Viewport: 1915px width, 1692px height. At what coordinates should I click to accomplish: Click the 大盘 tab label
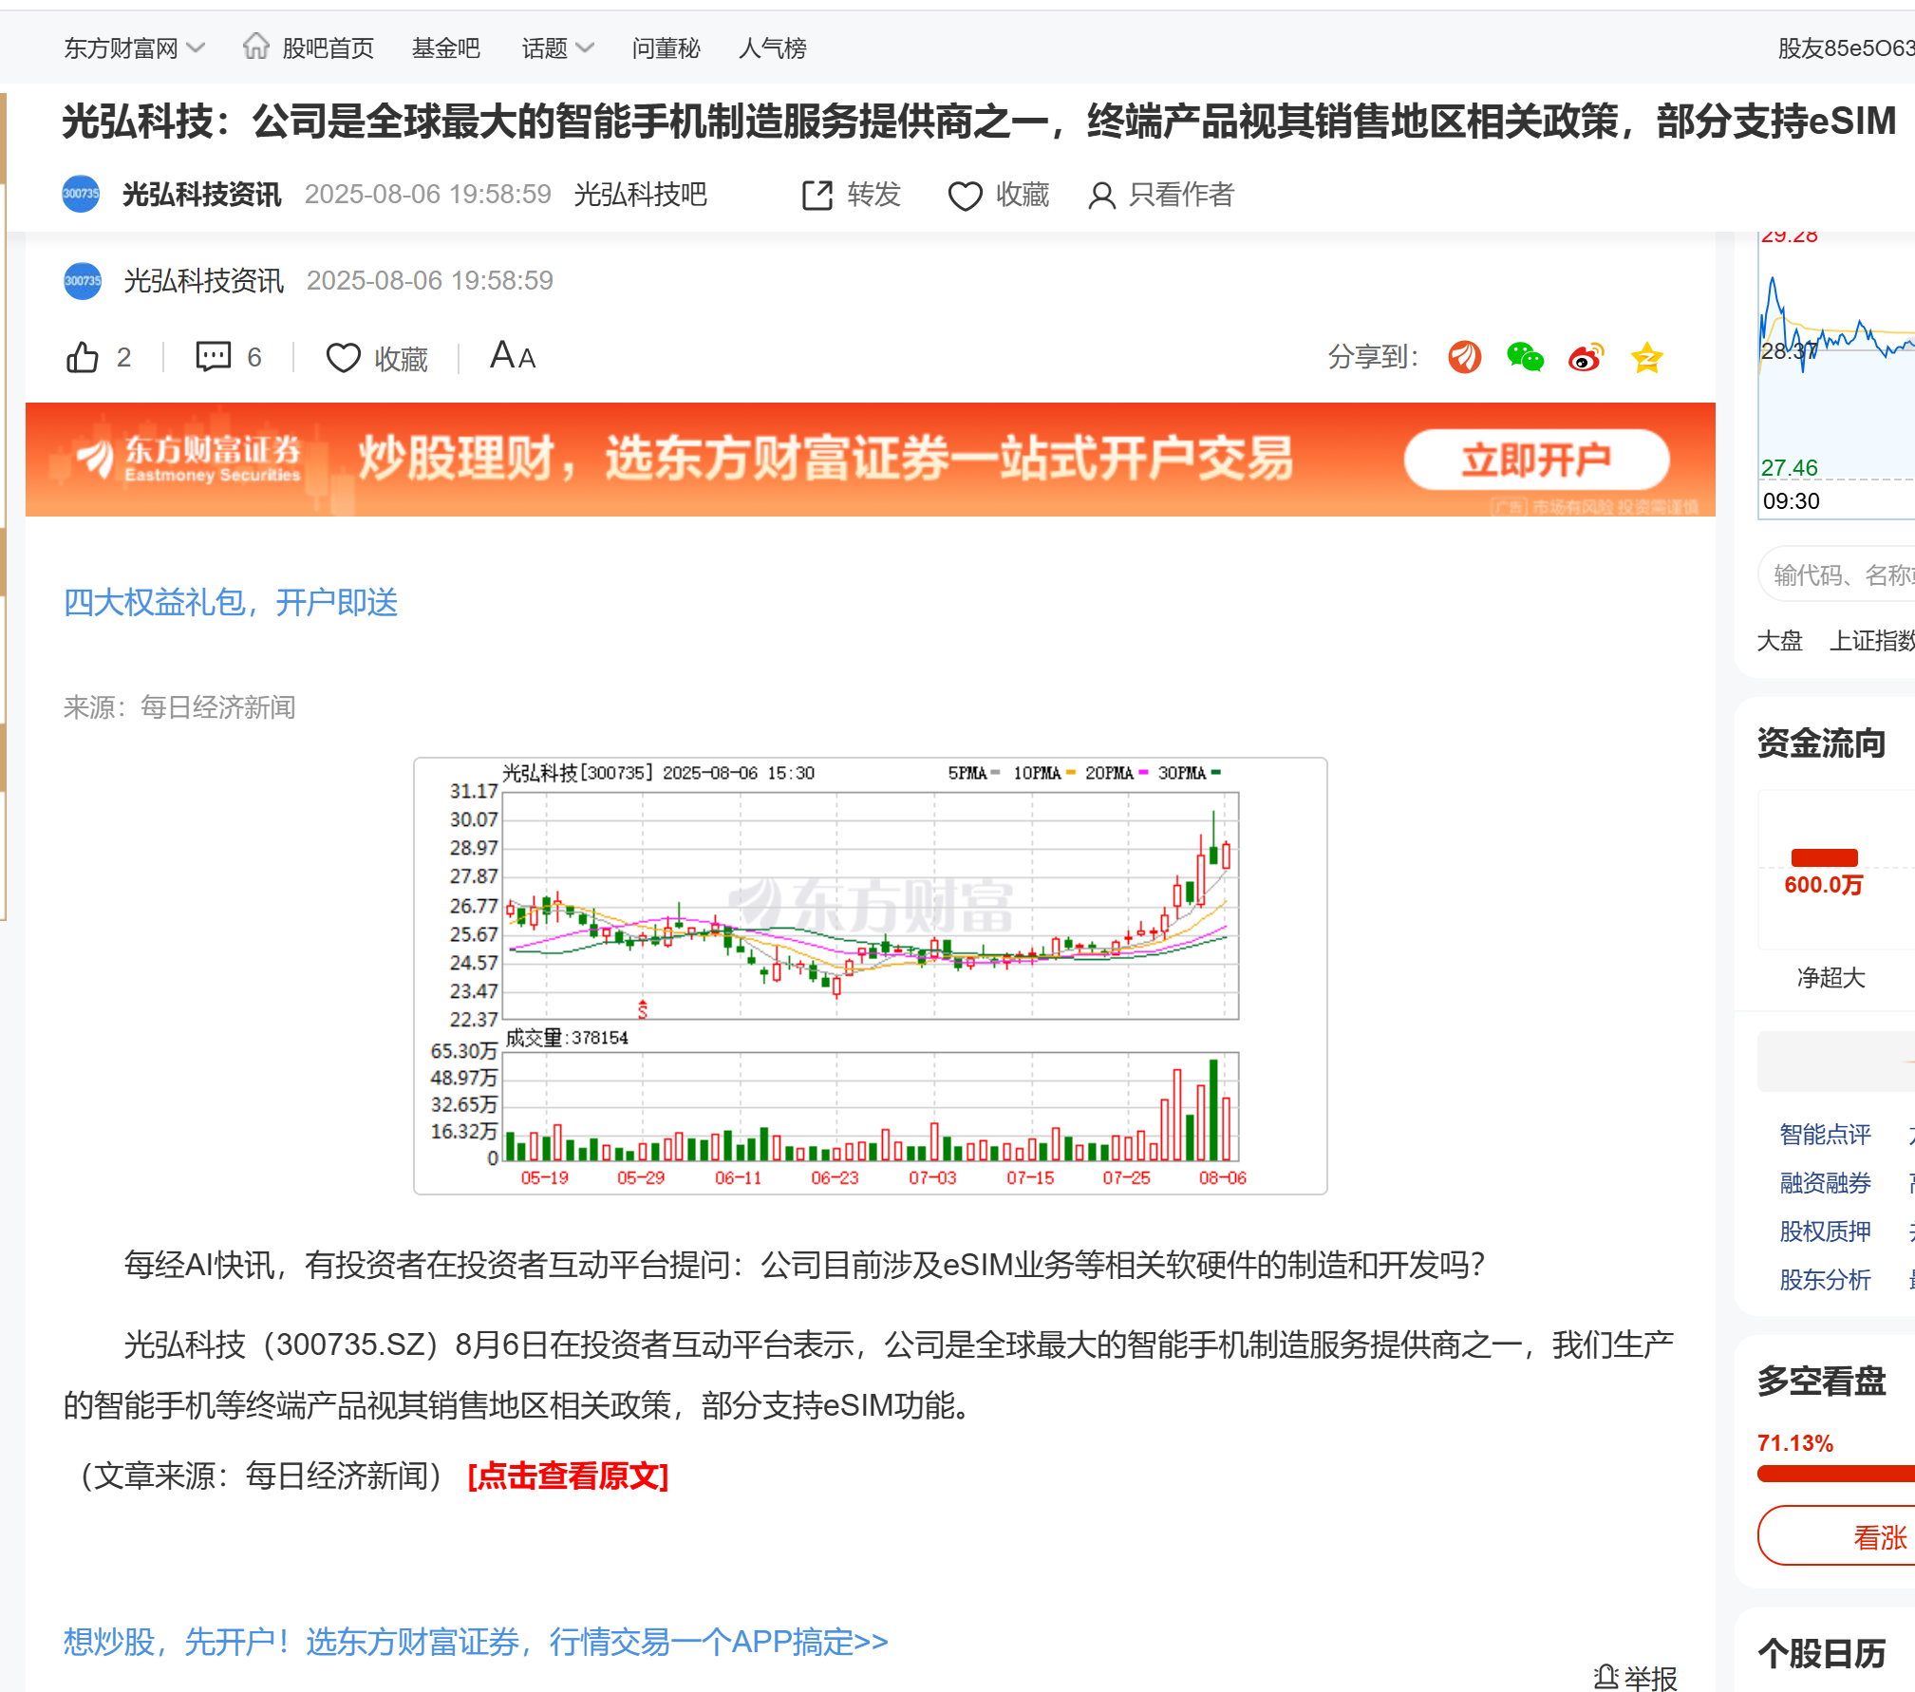1779,641
